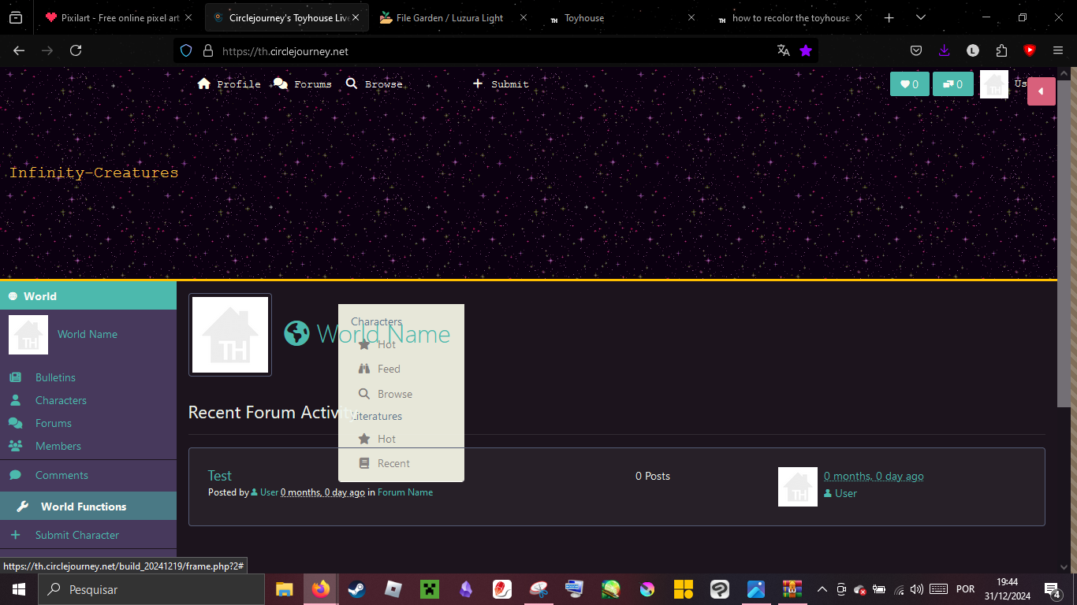The height and width of the screenshot is (605, 1077).
Task: Open a new browser tab
Action: click(x=889, y=17)
